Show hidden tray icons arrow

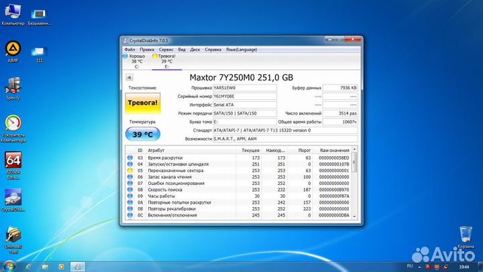point(419,267)
